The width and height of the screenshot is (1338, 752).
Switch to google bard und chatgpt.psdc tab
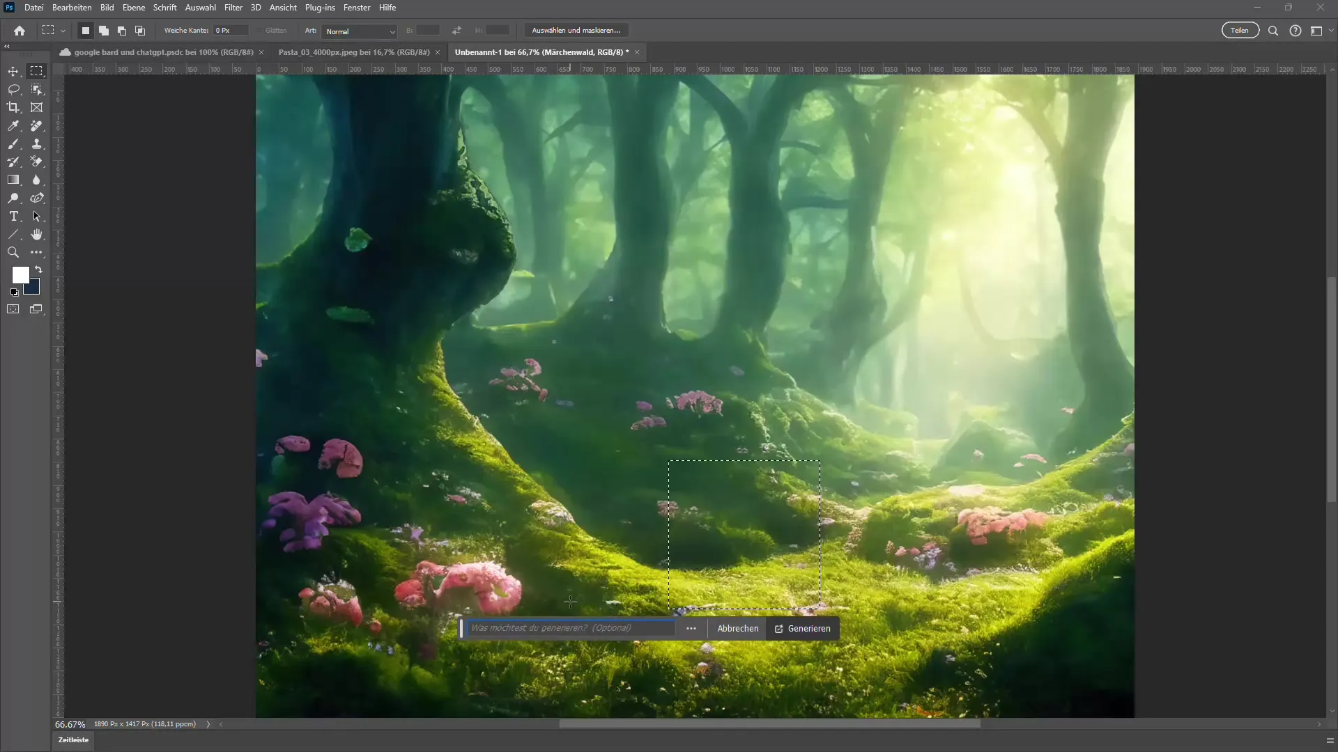click(163, 52)
